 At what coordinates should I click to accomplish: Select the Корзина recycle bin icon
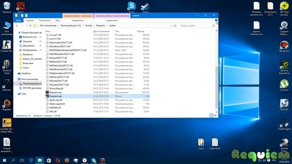click(7, 7)
